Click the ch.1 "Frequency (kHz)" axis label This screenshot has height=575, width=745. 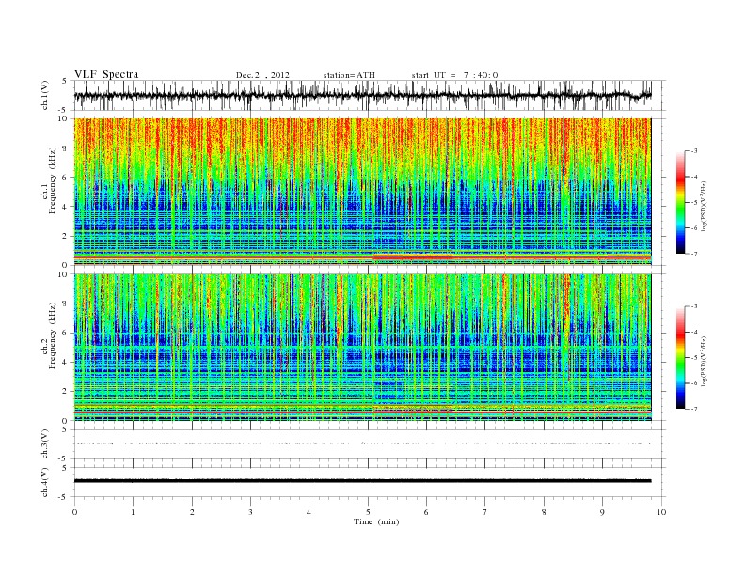pyautogui.click(x=52, y=180)
